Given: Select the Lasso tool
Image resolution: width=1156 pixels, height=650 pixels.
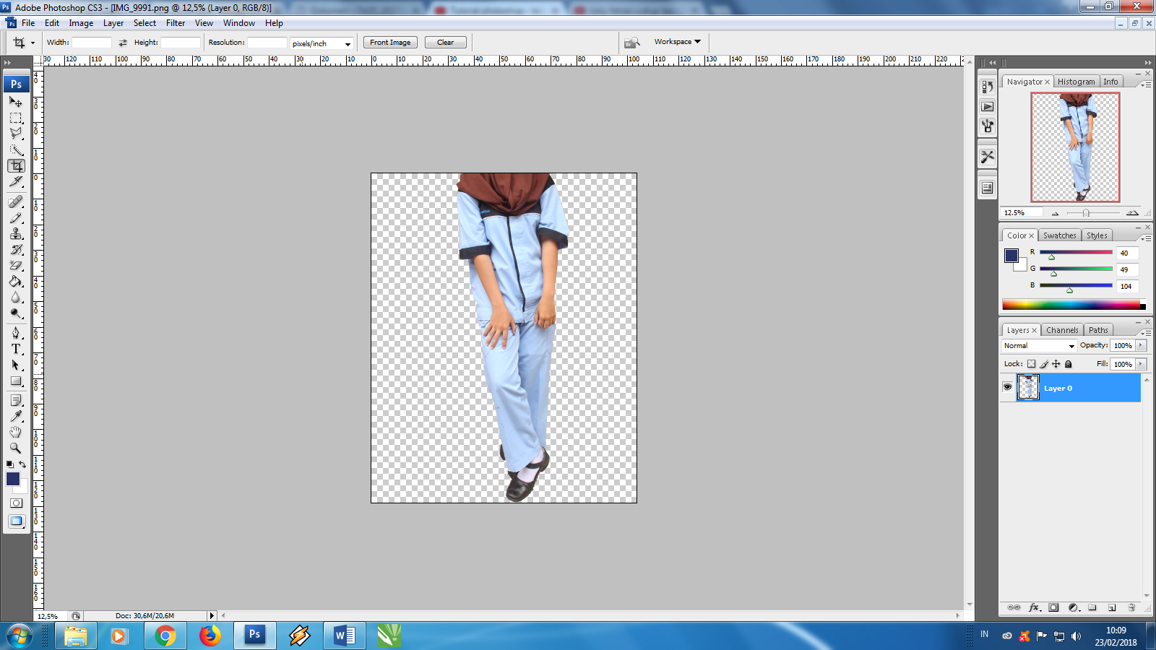Looking at the screenshot, I should click(x=16, y=134).
